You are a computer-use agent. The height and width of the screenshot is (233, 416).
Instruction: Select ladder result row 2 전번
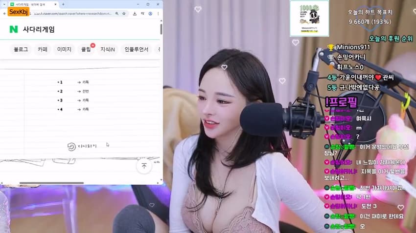[73, 91]
